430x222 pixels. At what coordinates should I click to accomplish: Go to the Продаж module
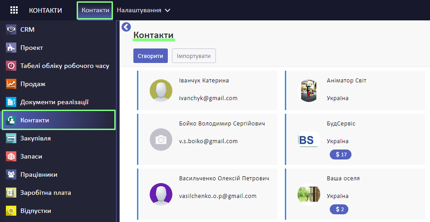33,84
